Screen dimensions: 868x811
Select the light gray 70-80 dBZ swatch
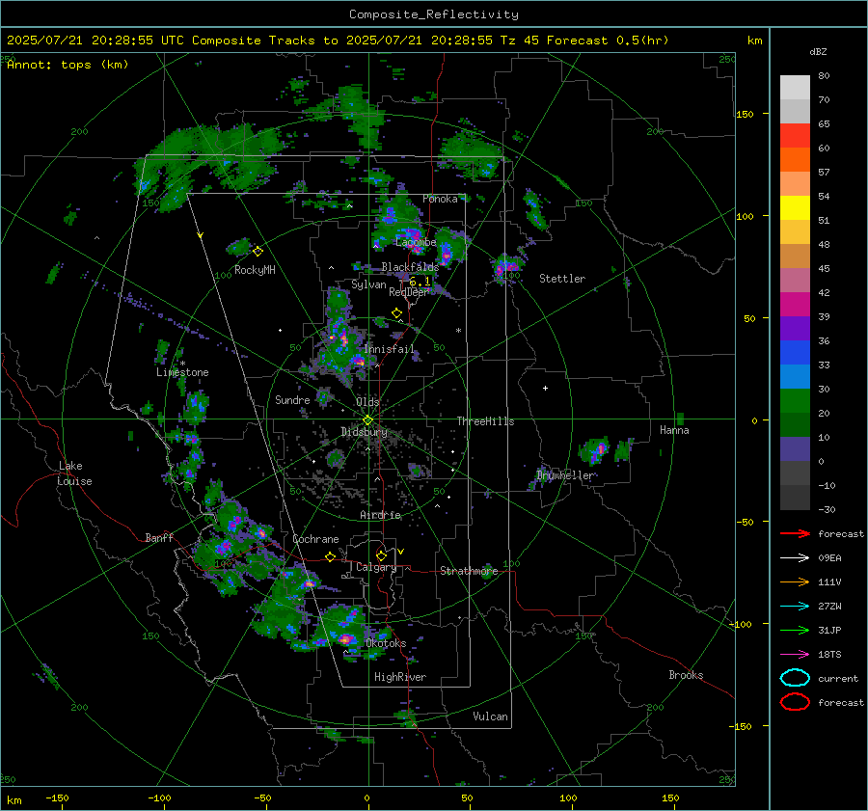795,88
